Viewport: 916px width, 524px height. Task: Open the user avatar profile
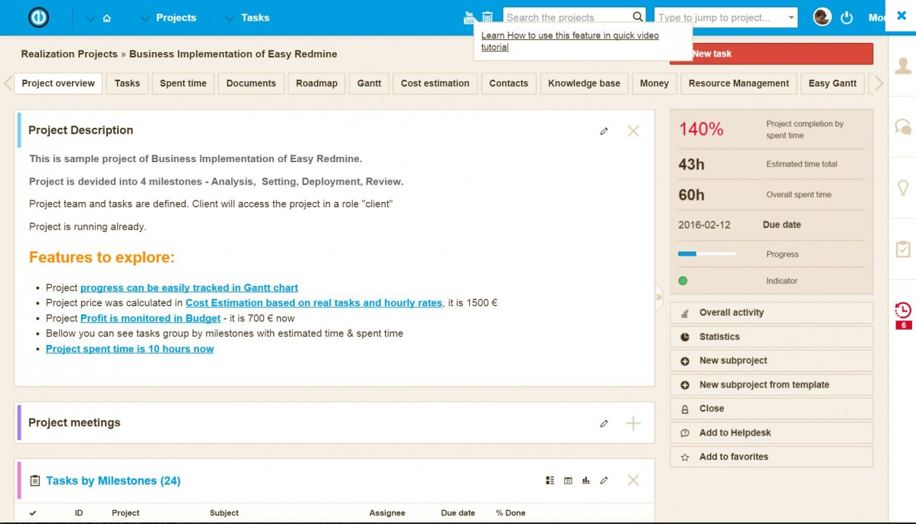822,17
